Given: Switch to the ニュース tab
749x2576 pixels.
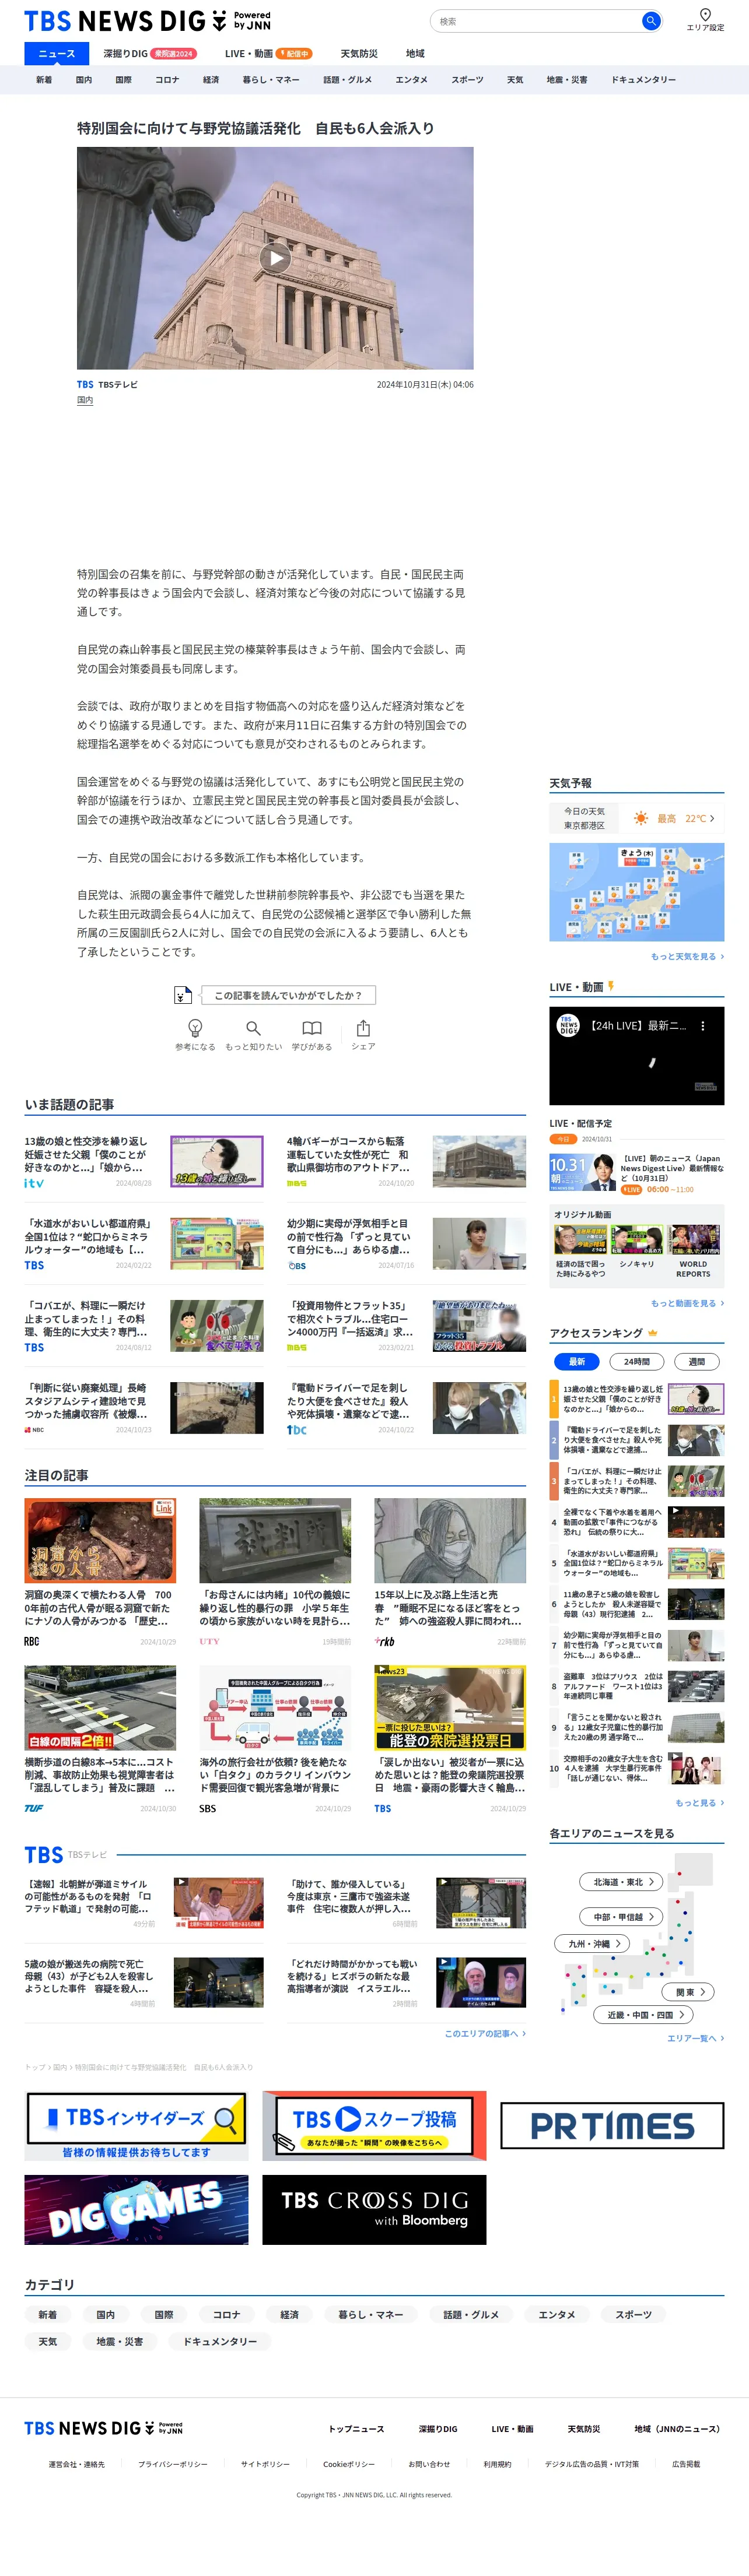Looking at the screenshot, I should pos(56,54).
